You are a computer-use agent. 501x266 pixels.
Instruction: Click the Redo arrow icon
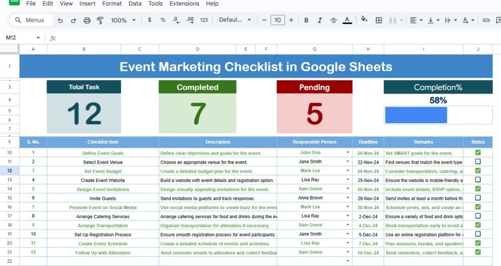(x=74, y=20)
